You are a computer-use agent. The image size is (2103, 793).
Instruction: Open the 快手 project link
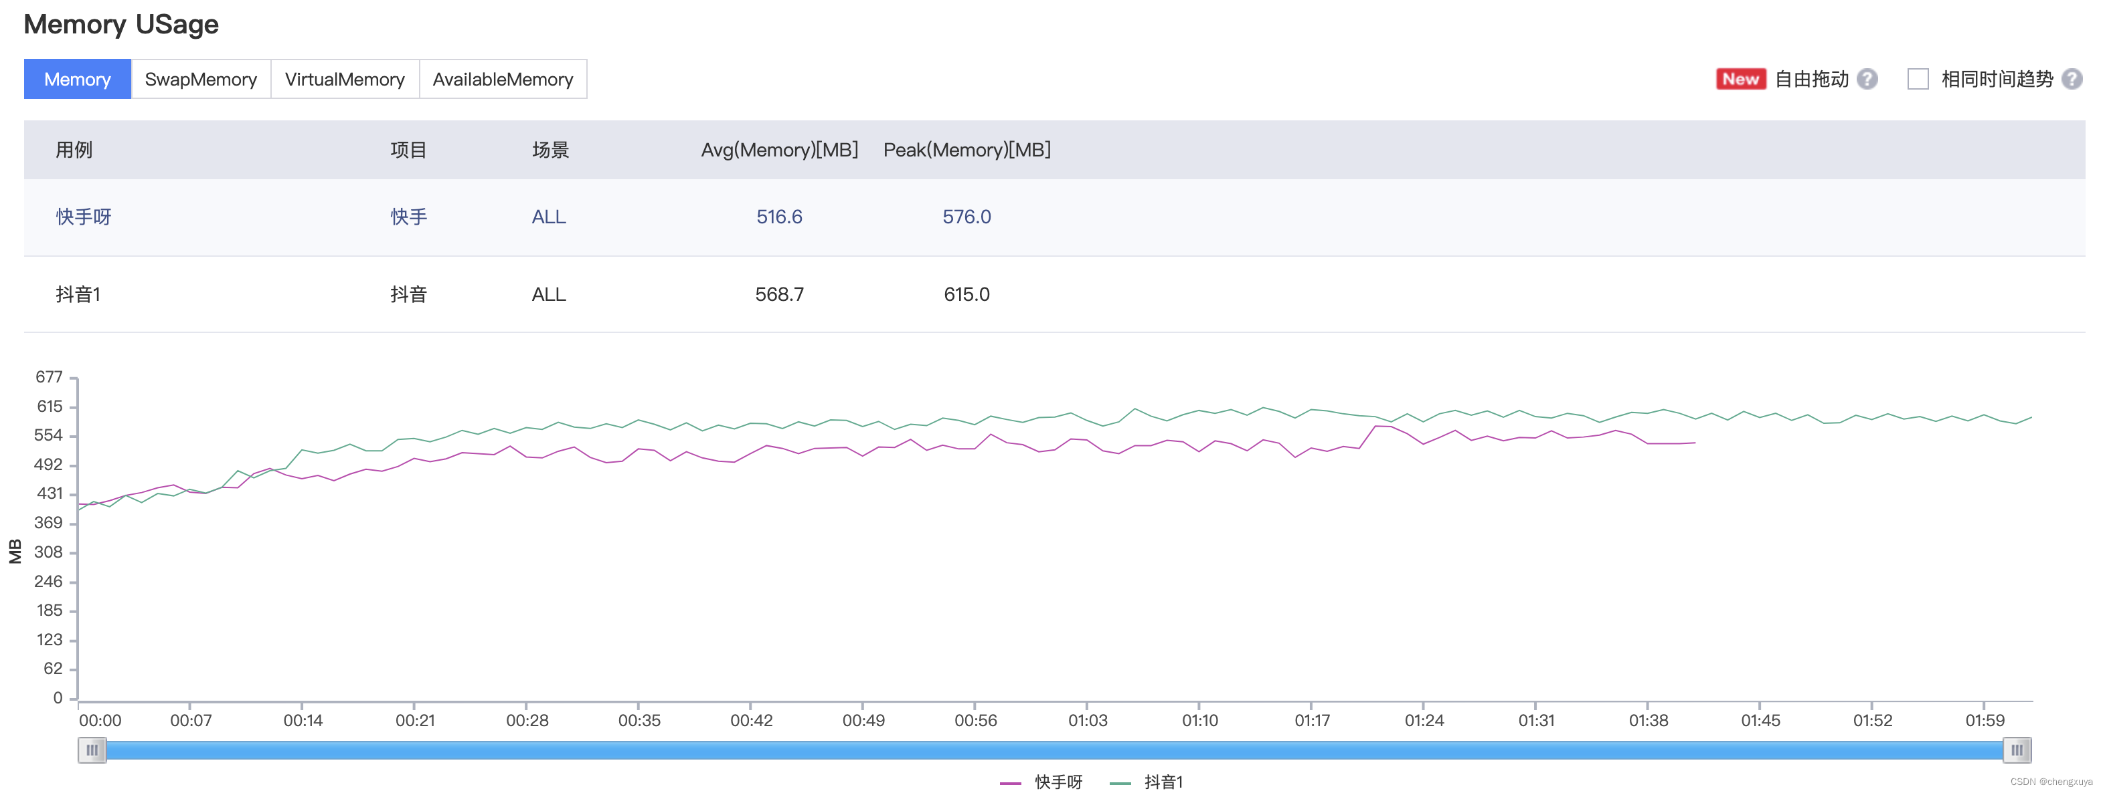(x=408, y=217)
